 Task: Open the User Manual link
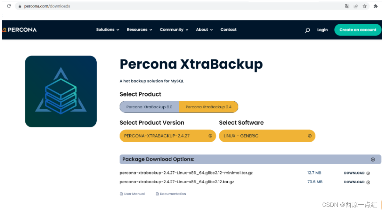coord(134,194)
